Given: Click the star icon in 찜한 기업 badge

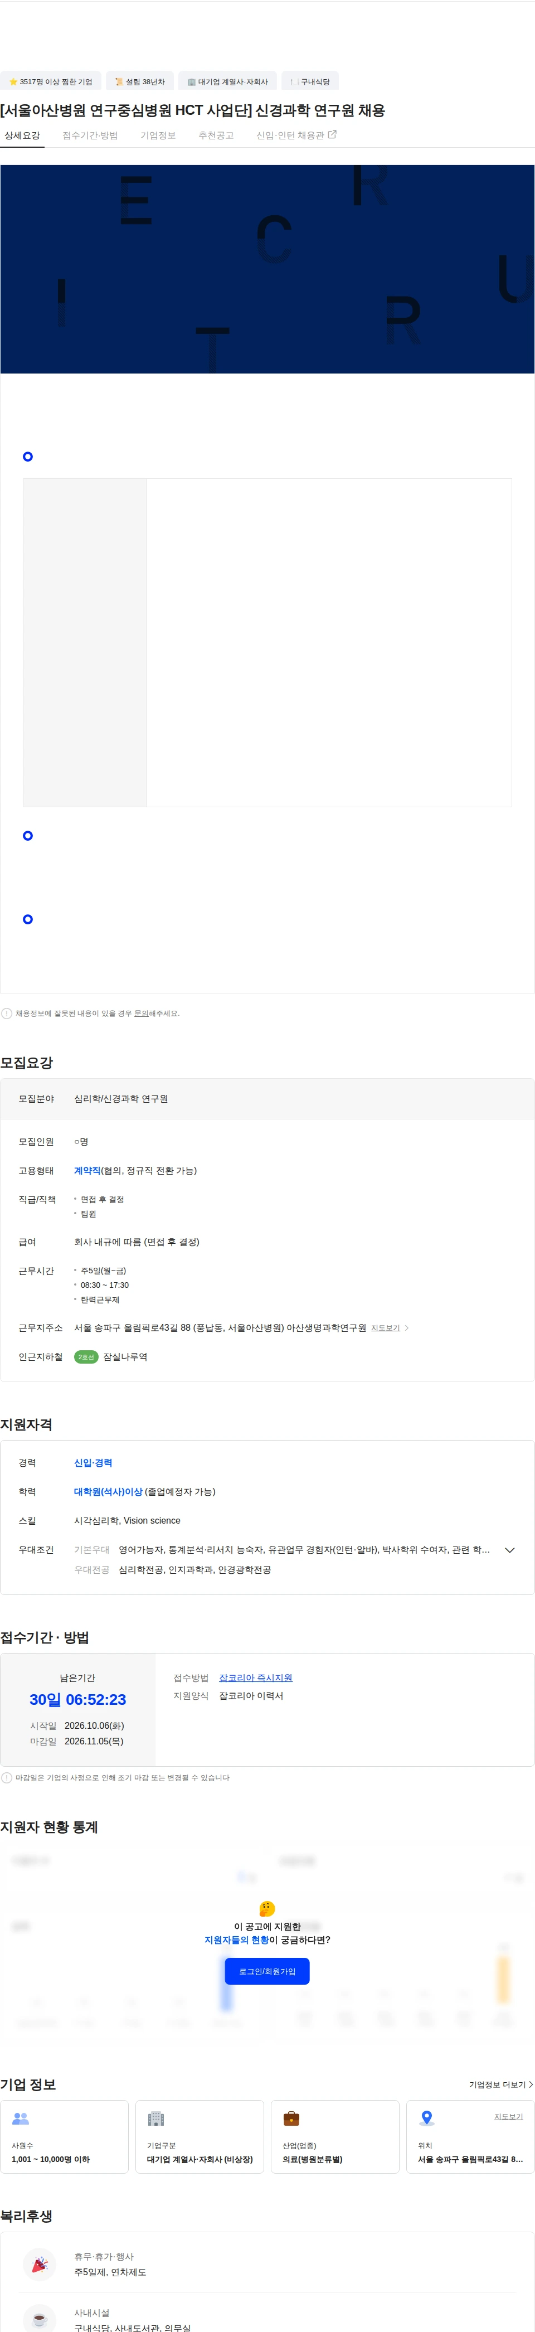Looking at the screenshot, I should (x=13, y=81).
